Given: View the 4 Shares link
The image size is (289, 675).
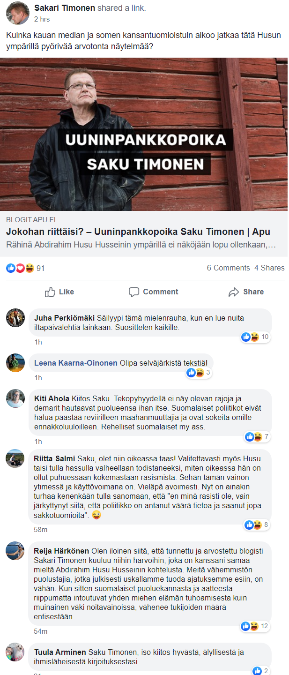Looking at the screenshot, I should (x=269, y=268).
